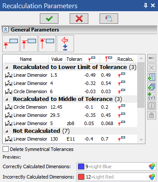The width and height of the screenshot is (158, 182).
Task: Click the lock side button
Action: (x=152, y=115)
